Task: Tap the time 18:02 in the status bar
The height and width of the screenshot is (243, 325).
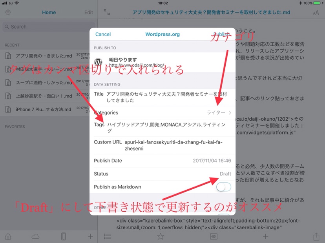Action: [x=163, y=3]
